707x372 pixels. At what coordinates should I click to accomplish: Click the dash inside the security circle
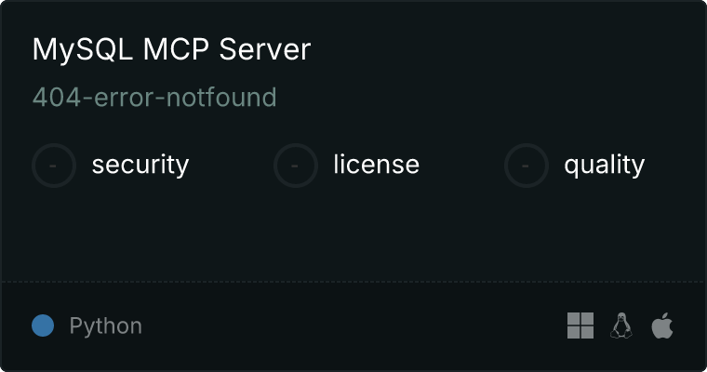[x=53, y=166]
